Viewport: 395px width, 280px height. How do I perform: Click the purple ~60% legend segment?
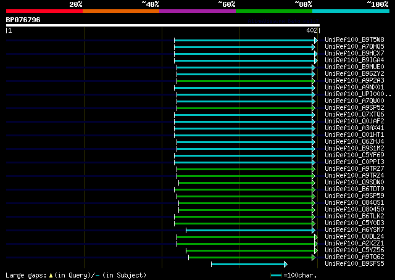tap(197, 11)
